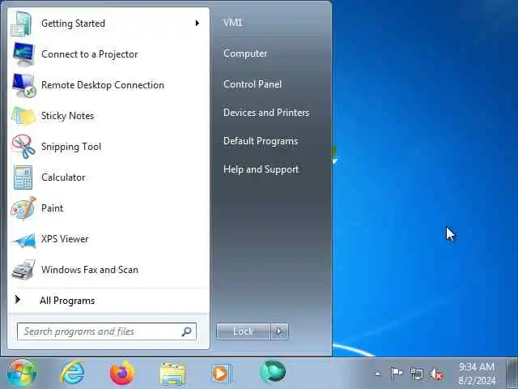
Task: Open Windows Media Player on taskbar
Action: (221, 374)
